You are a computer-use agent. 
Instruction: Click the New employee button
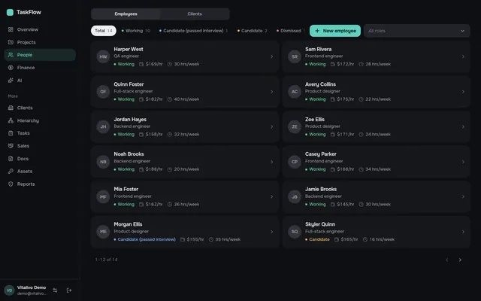click(335, 31)
